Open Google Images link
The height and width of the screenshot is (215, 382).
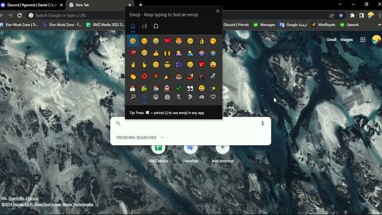tap(346, 39)
